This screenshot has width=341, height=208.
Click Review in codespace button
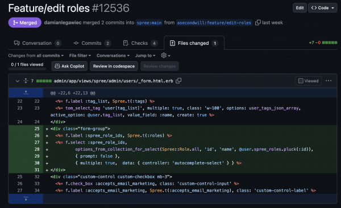pyautogui.click(x=114, y=66)
